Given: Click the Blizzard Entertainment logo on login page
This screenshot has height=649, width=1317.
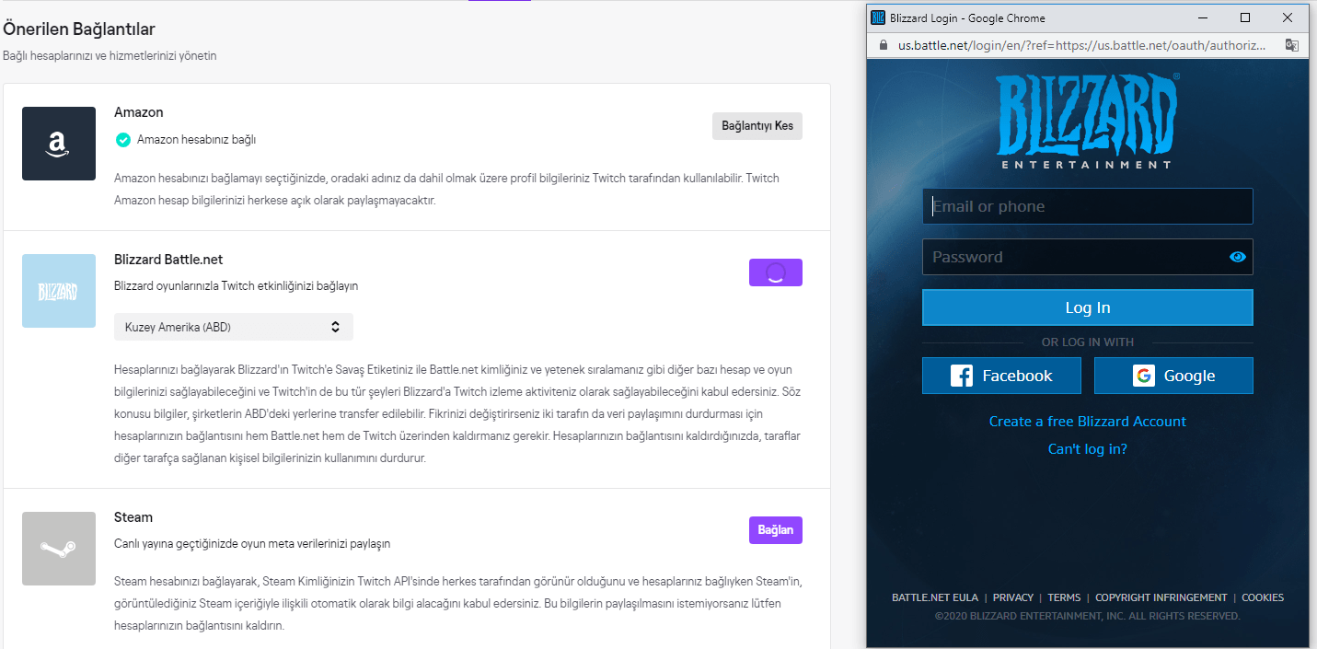Looking at the screenshot, I should (1087, 113).
